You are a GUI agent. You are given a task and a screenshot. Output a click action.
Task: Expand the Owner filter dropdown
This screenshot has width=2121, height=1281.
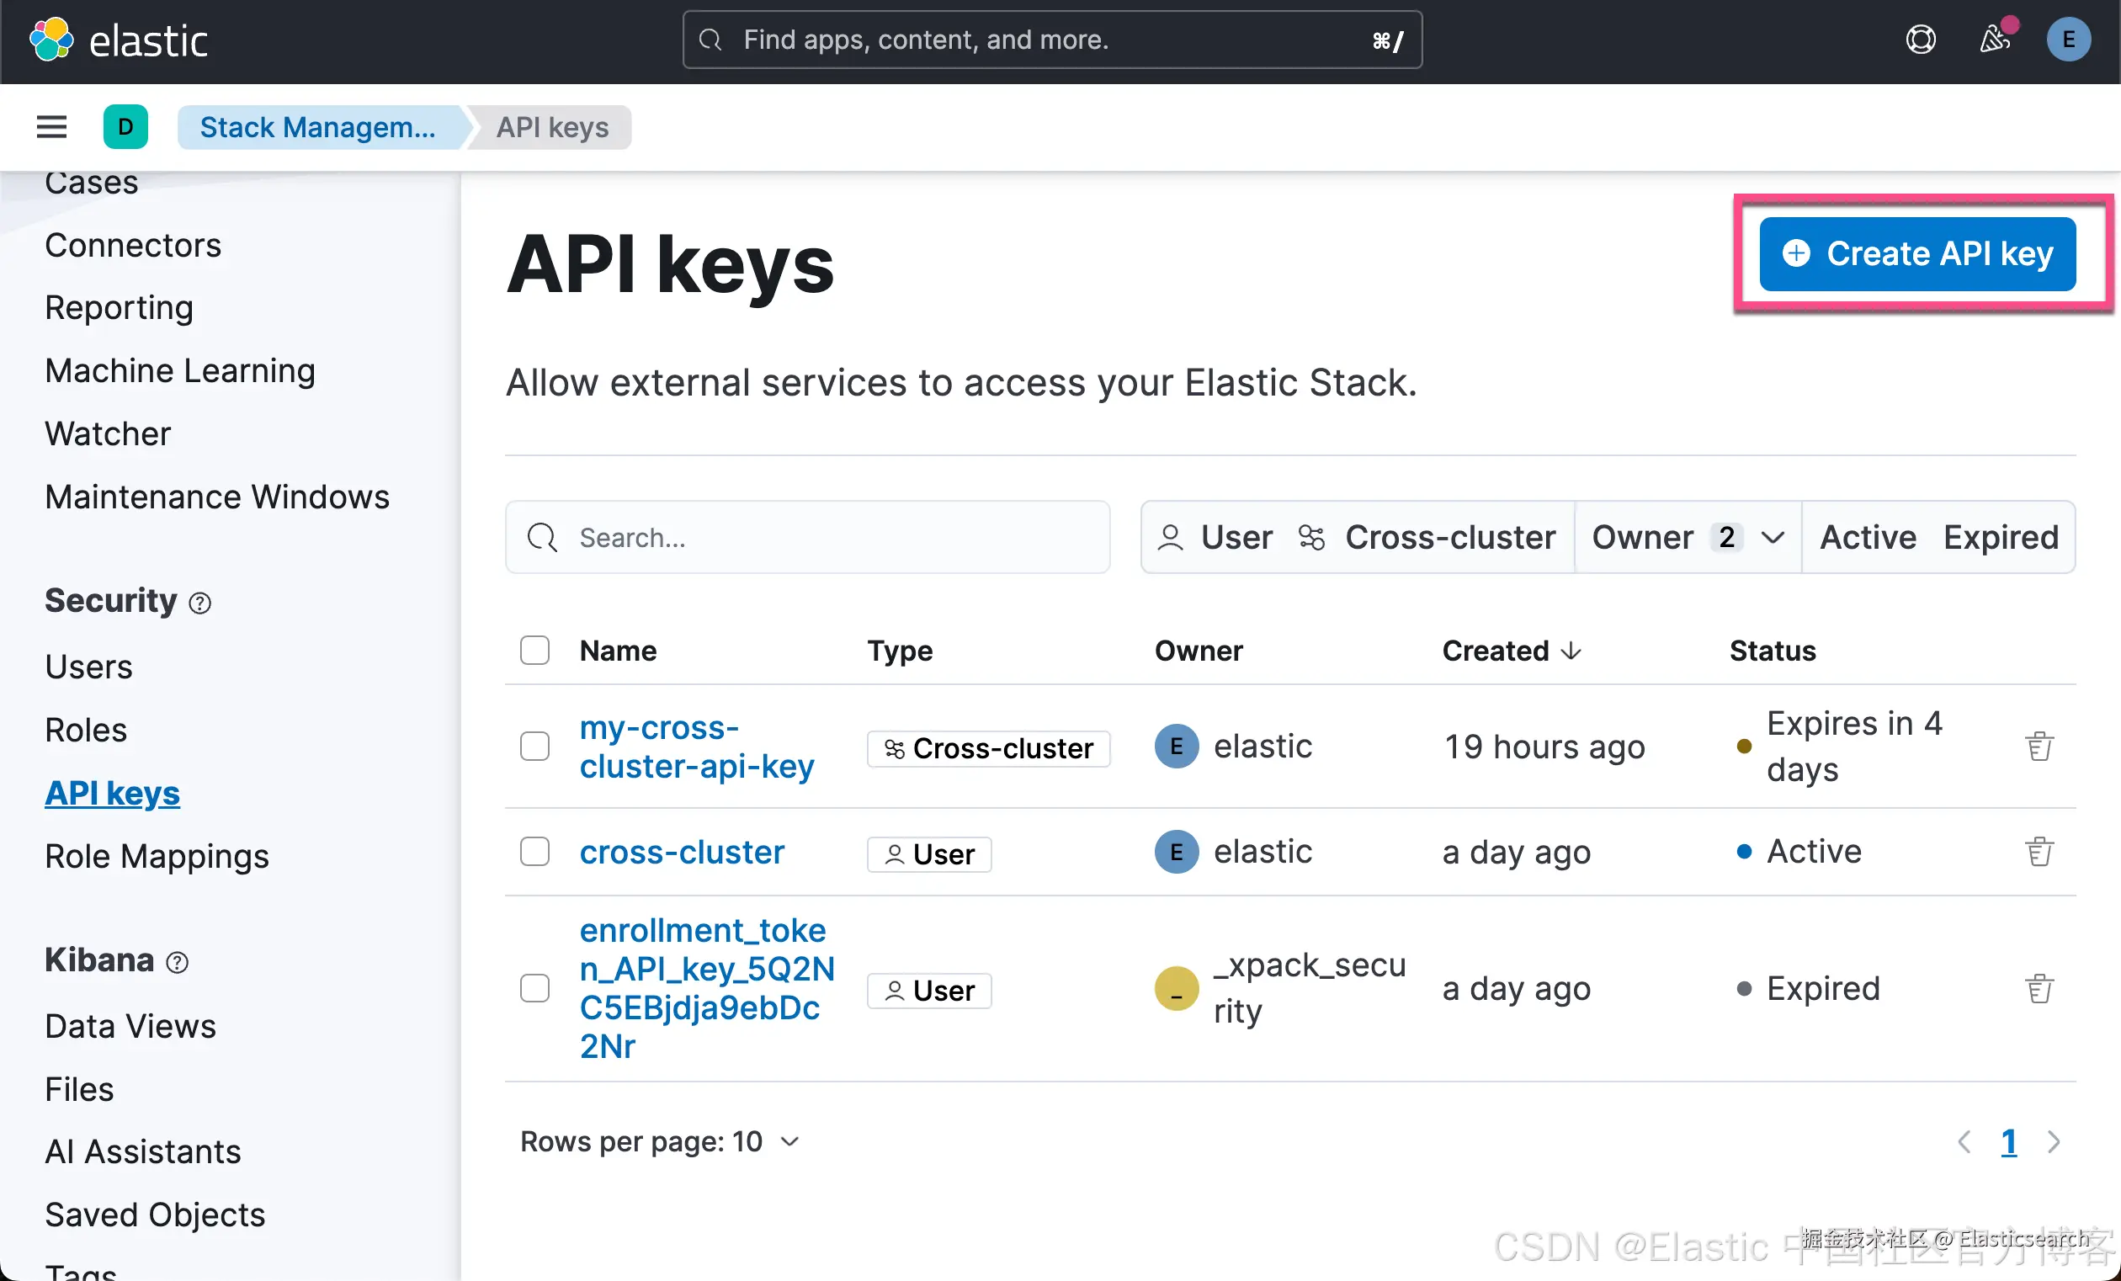click(x=1688, y=537)
